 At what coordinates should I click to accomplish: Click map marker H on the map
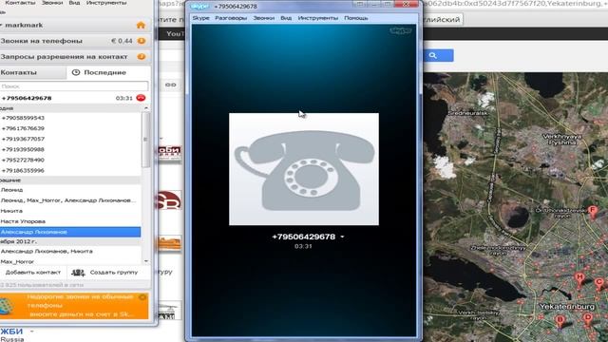[x=579, y=278]
